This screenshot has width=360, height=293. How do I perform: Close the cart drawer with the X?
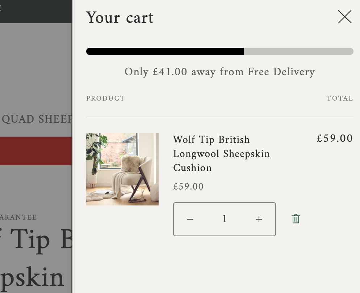344,17
